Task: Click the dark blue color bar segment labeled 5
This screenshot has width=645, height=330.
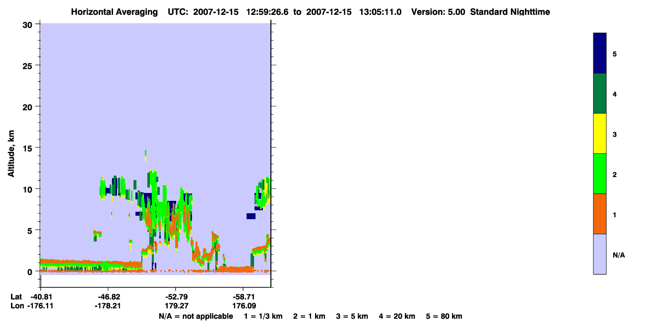Action: 600,53
